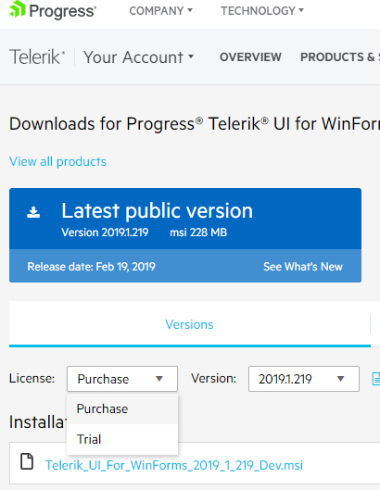Download the Latest public version banner
This screenshot has width=380, height=490.
pyautogui.click(x=185, y=219)
